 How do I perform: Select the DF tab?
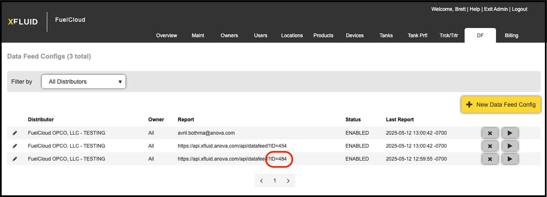tap(480, 36)
